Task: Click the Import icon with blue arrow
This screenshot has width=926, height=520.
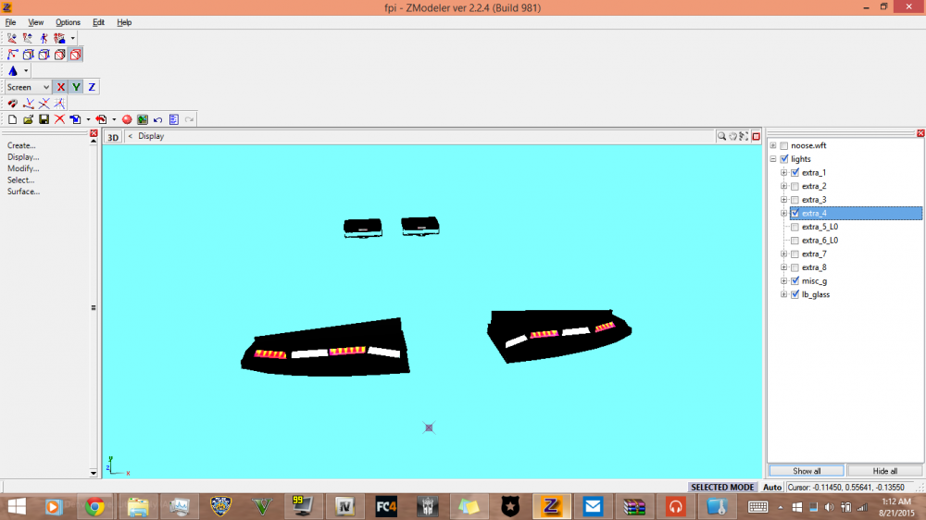Action: tap(75, 119)
